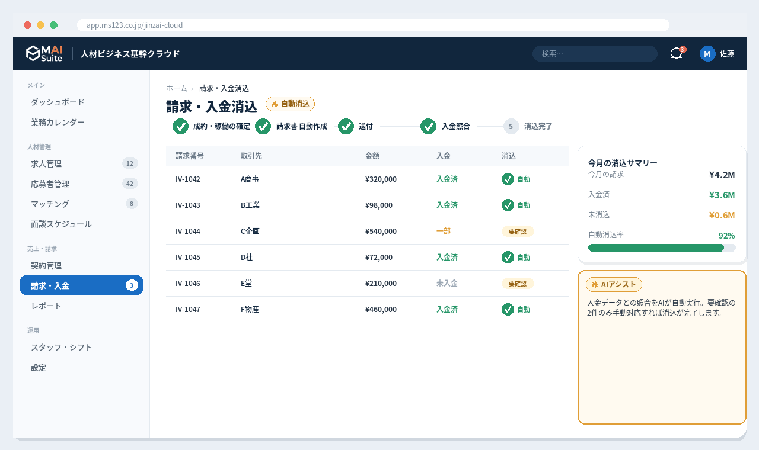Select 請求・入金 in sidebar
The height and width of the screenshot is (450, 759).
(81, 285)
